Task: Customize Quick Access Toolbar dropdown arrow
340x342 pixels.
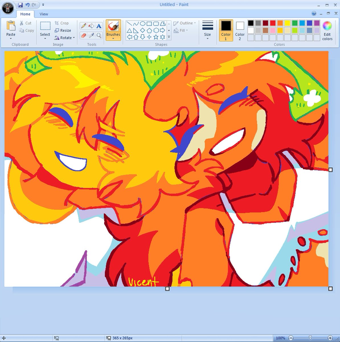Action: click(x=43, y=5)
